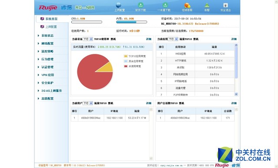Select the 网络视频应用 application row
Viewport: 278px width, 168px height.
coord(195,74)
